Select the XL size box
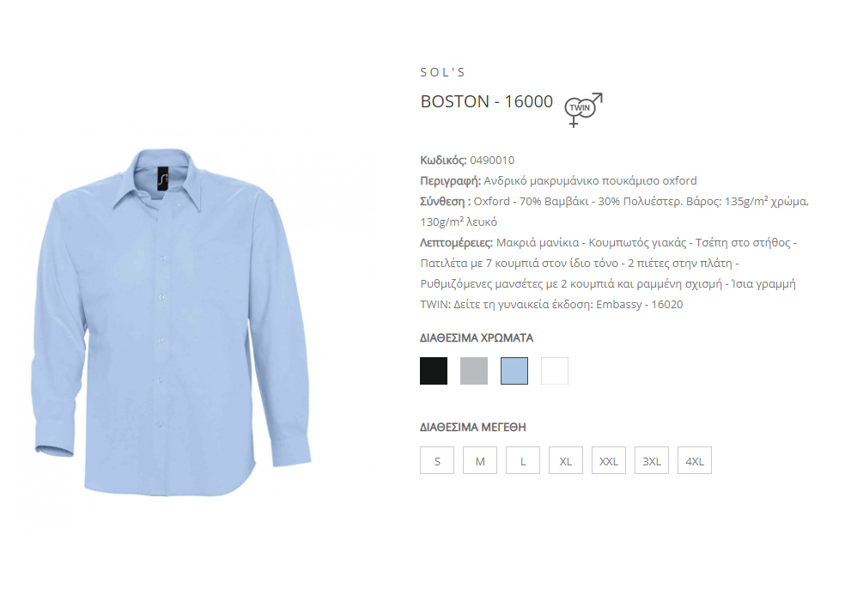851x589 pixels. pyautogui.click(x=566, y=460)
